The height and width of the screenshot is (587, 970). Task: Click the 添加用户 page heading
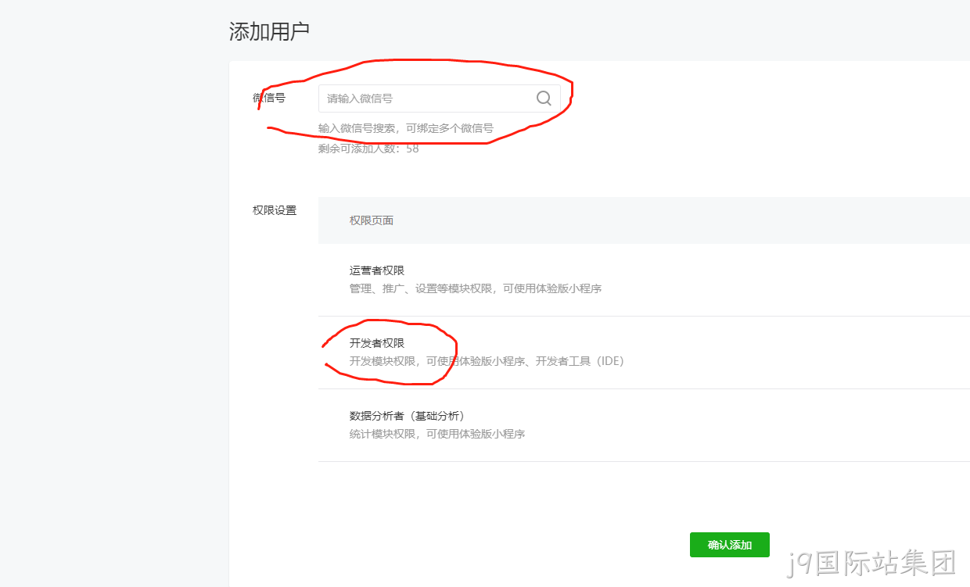(x=269, y=31)
